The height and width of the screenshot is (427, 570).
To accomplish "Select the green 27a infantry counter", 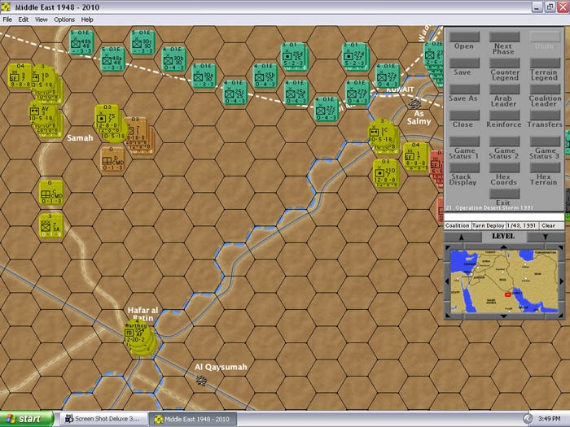I will coord(388,76).
